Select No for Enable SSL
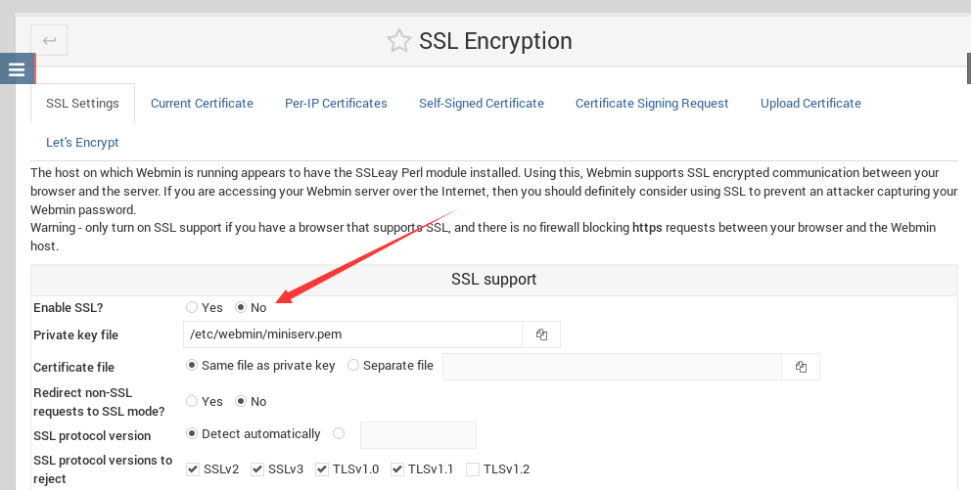The height and width of the screenshot is (490, 971). click(x=241, y=307)
